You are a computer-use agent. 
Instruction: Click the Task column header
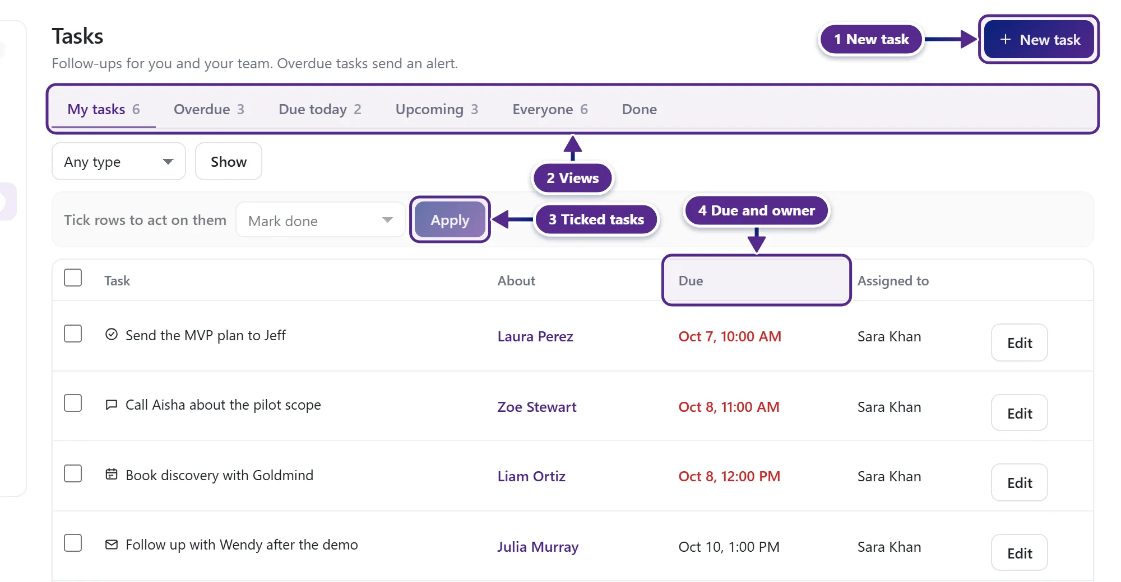[117, 280]
